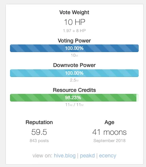Click the 2.5M downvote mana text
Screen dimensions: 146x167
tap(74, 80)
